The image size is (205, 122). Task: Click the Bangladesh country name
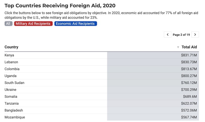pos(14,110)
